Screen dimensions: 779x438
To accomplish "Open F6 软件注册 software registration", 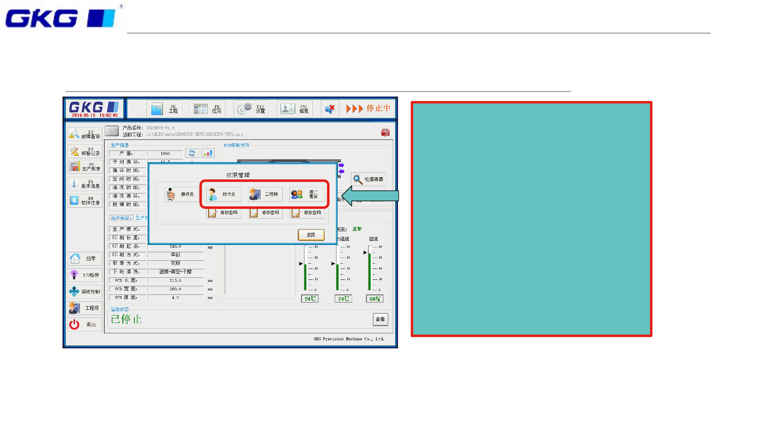I will (x=85, y=201).
